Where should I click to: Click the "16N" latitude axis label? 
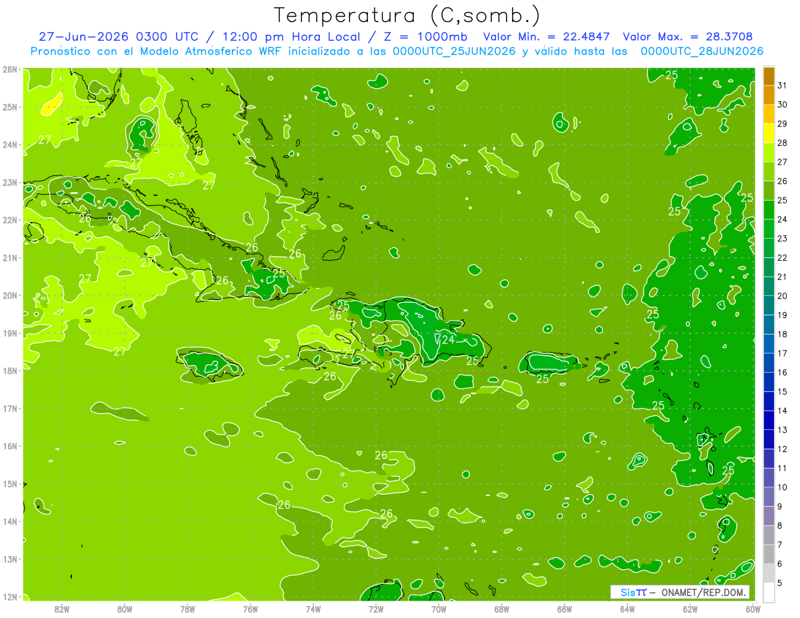(11, 446)
